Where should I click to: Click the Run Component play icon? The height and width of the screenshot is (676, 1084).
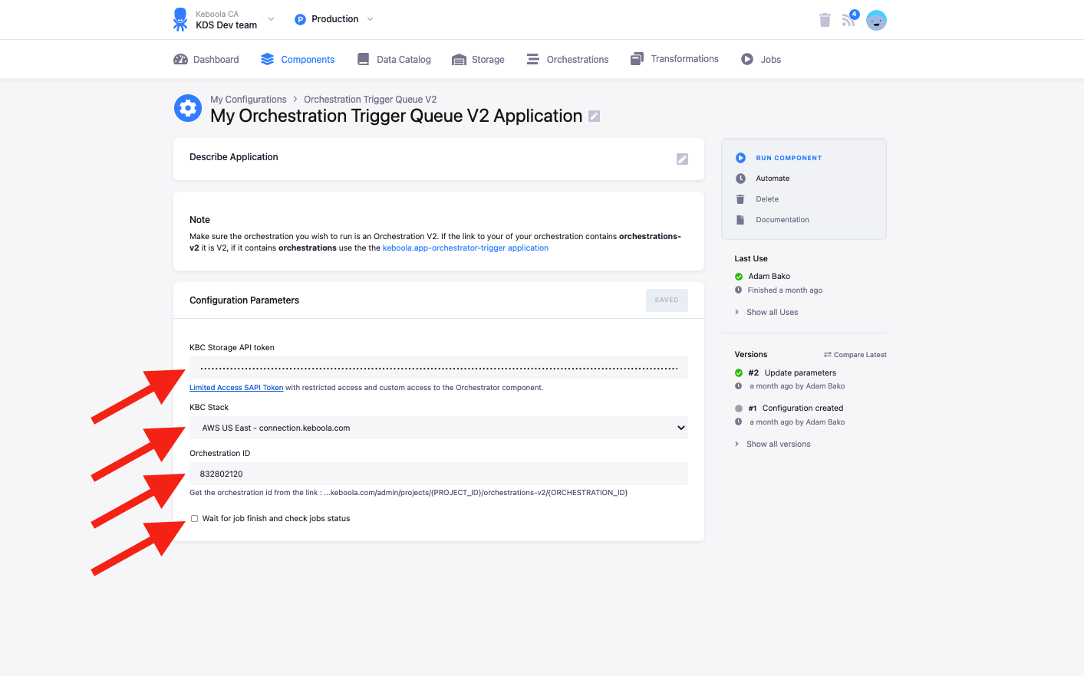(x=740, y=158)
